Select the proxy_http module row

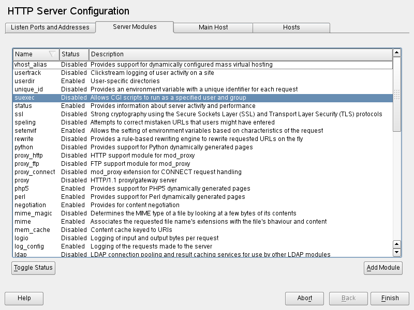[x=202, y=156]
